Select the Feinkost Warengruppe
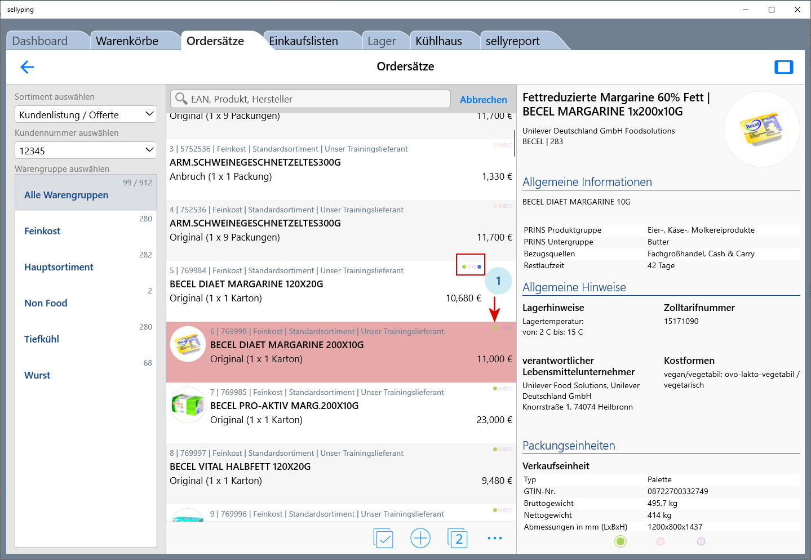 [42, 231]
